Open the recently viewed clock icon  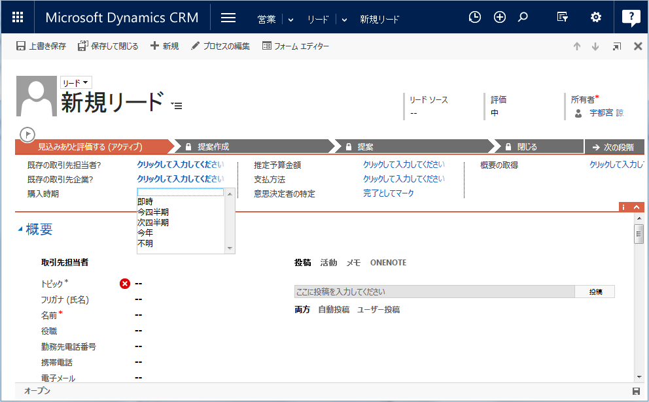pos(475,17)
